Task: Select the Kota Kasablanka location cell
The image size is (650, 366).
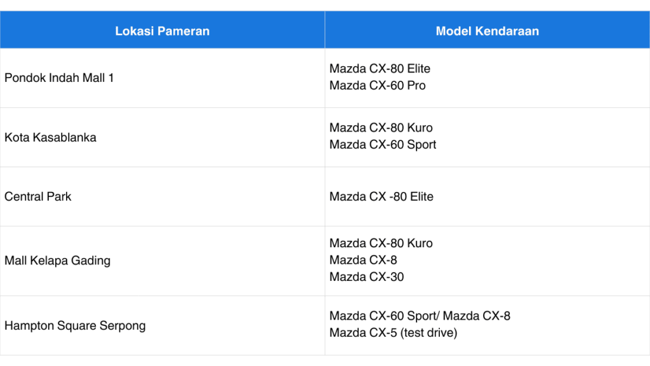Action: pyautogui.click(x=50, y=137)
